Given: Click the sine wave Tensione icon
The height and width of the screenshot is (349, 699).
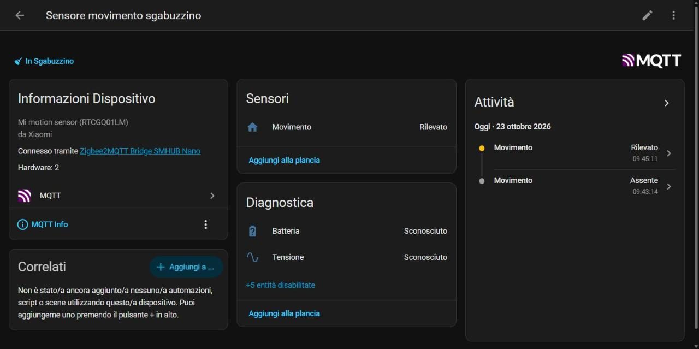Looking at the screenshot, I should (252, 257).
